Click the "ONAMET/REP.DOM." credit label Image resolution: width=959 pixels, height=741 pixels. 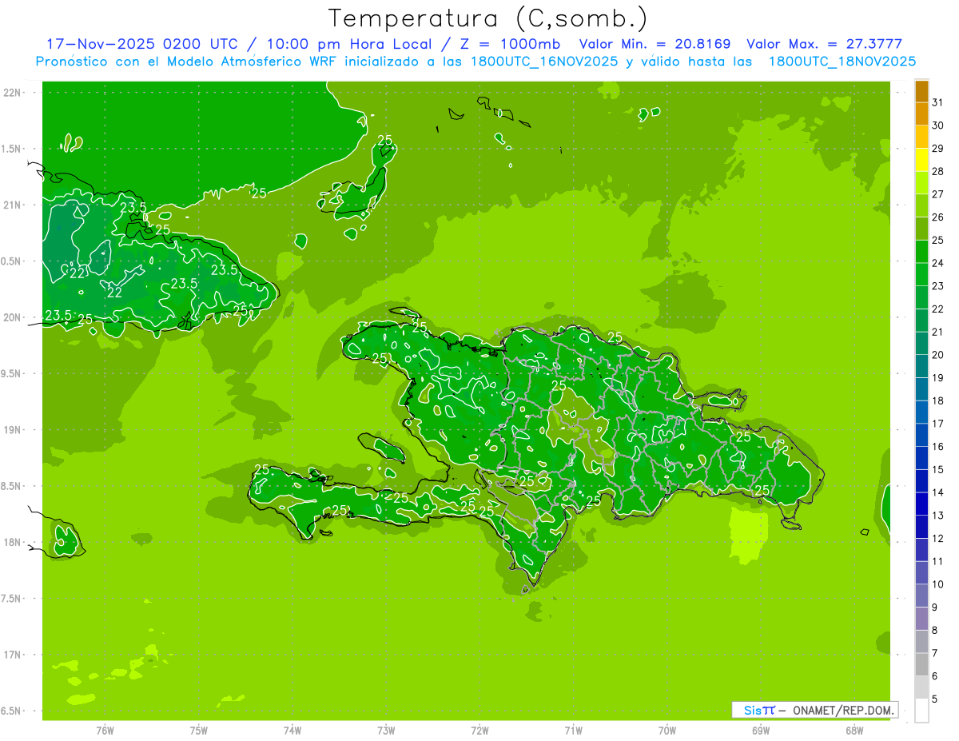(842, 710)
